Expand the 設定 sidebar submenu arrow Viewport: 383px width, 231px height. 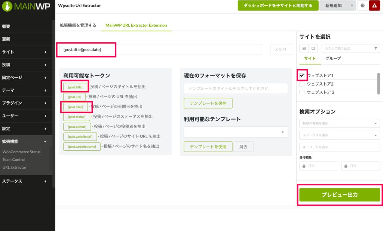pyautogui.click(x=45, y=129)
